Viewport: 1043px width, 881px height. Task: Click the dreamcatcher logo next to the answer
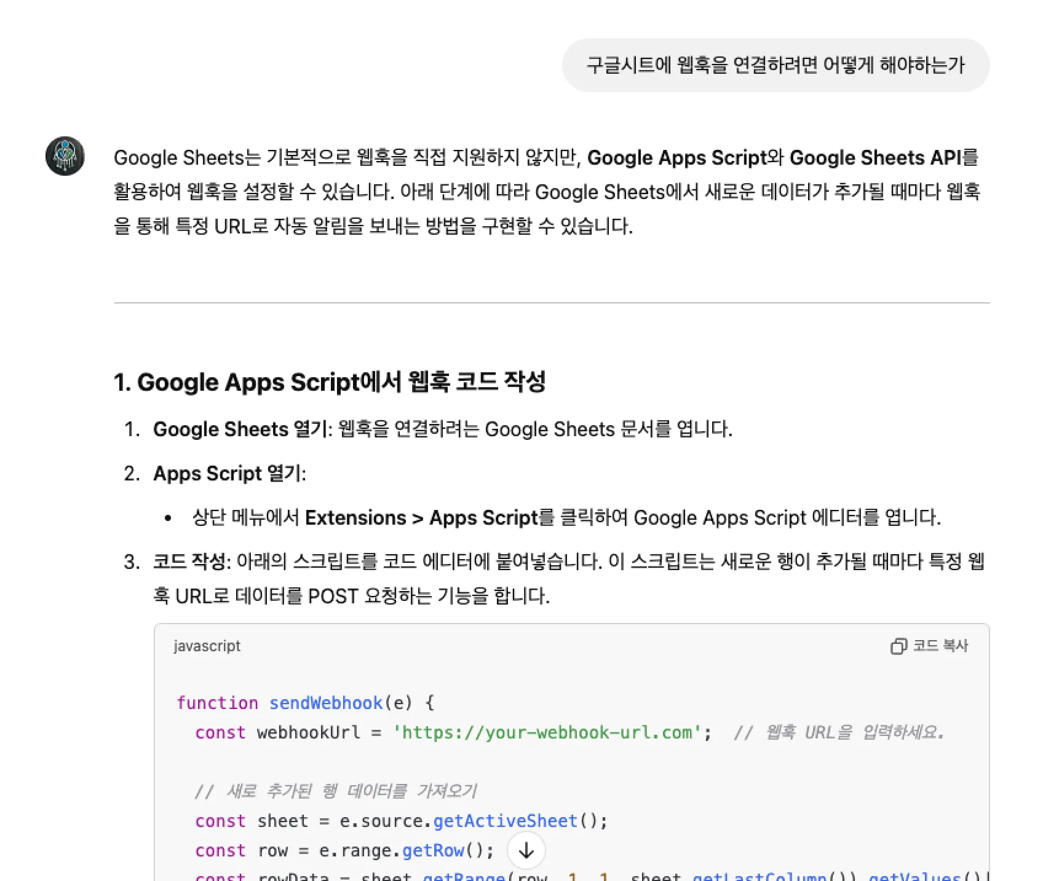65,157
